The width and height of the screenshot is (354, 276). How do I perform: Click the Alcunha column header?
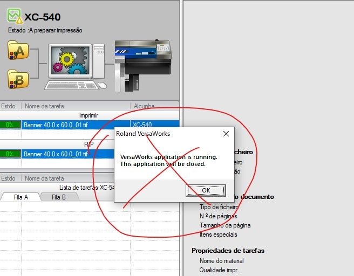144,106
